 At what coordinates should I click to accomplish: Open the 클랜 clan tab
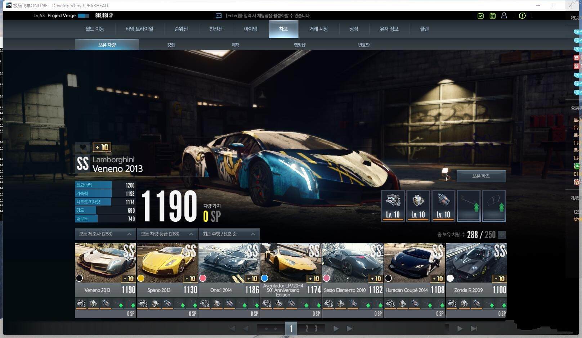424,29
